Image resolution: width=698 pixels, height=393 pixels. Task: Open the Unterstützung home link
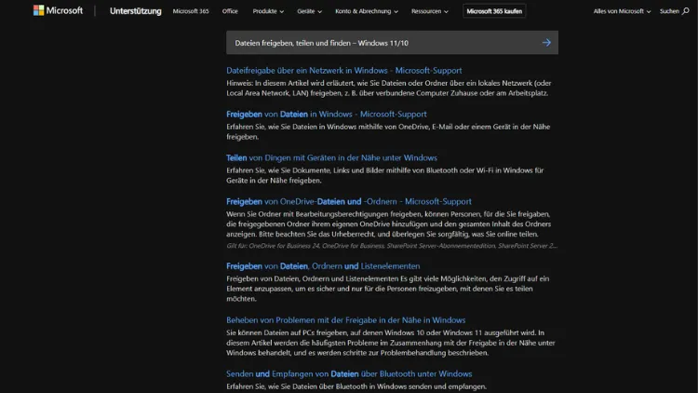[135, 11]
